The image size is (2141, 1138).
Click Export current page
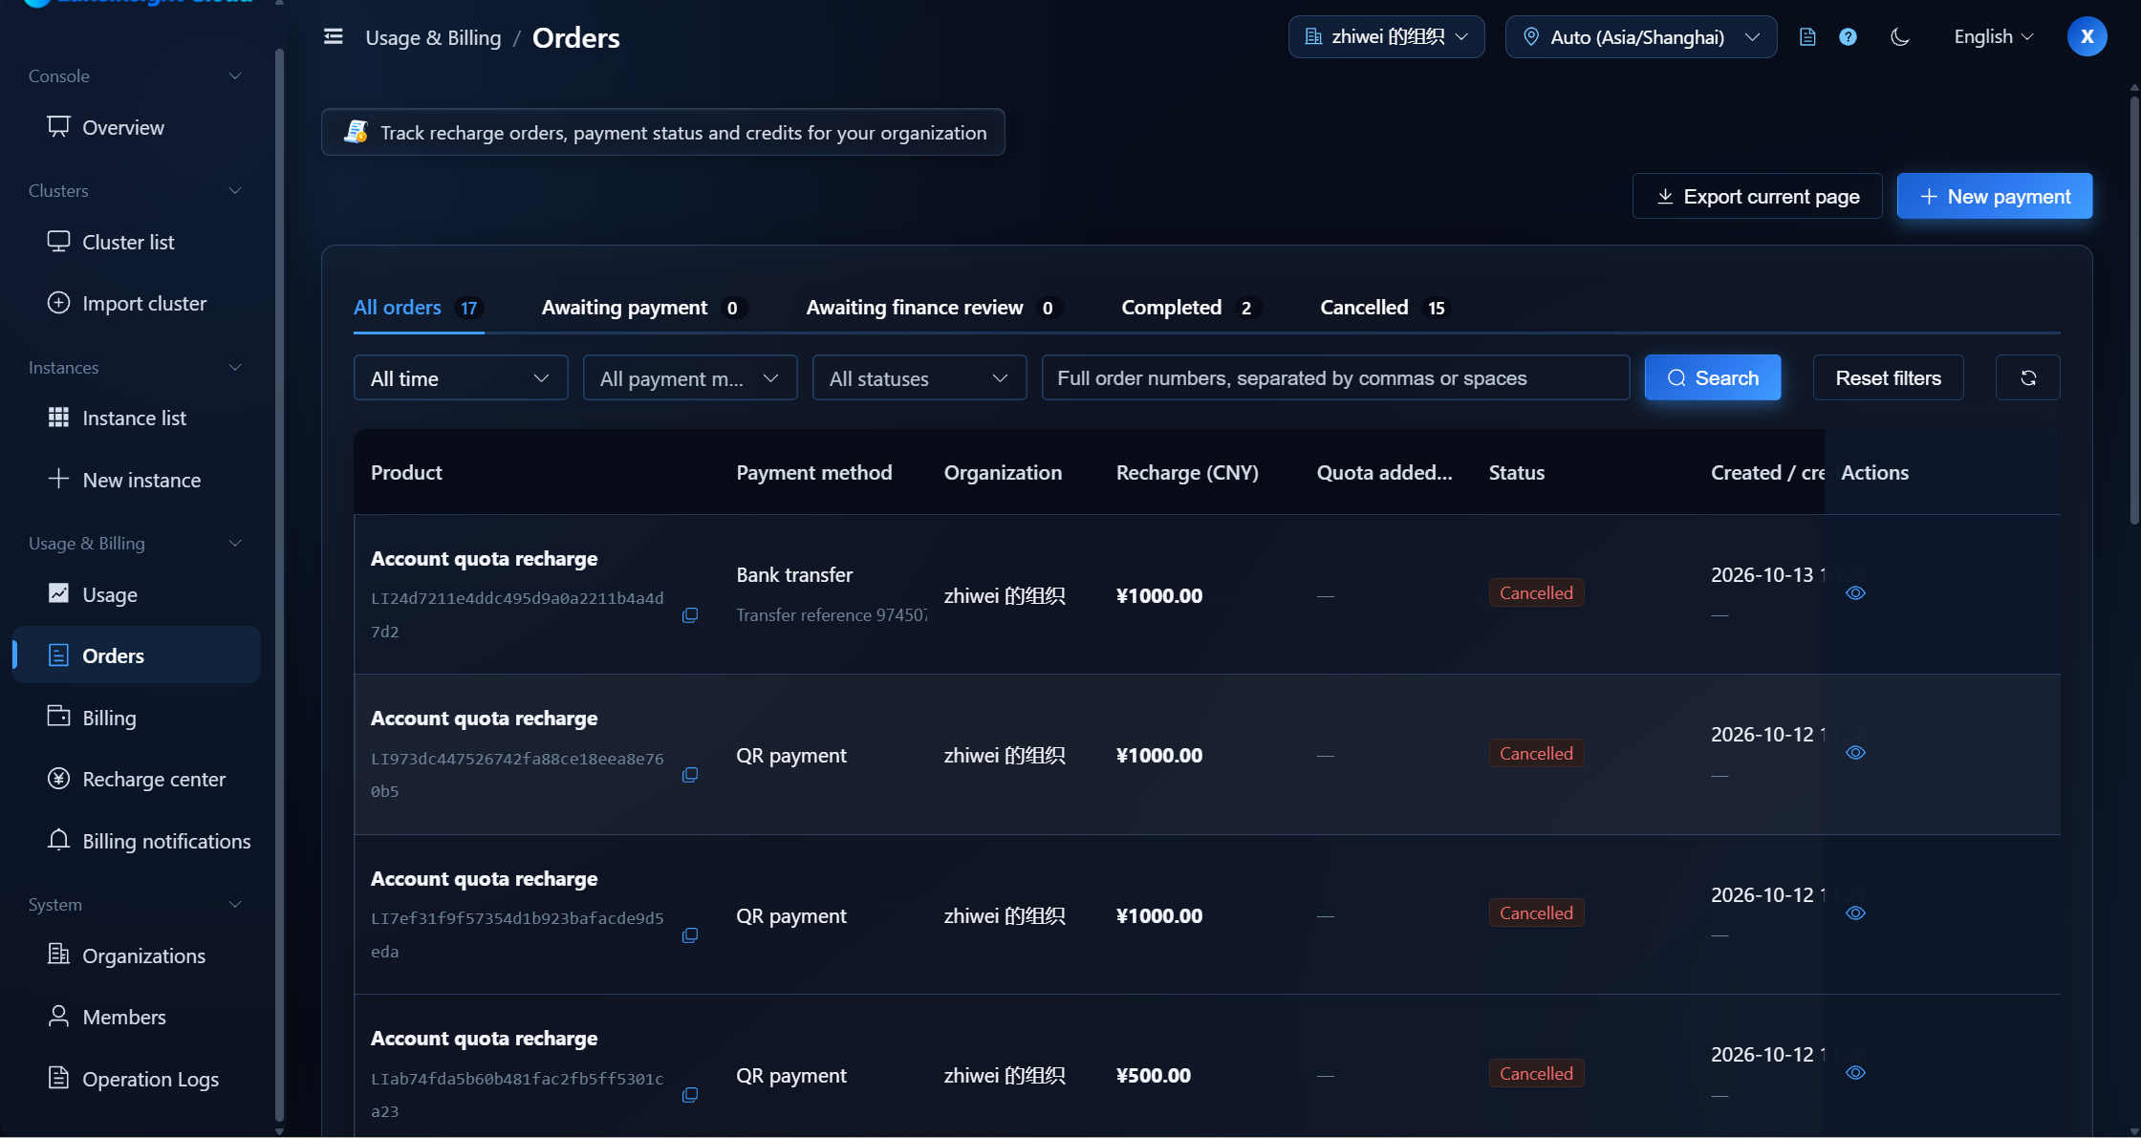pyautogui.click(x=1757, y=196)
